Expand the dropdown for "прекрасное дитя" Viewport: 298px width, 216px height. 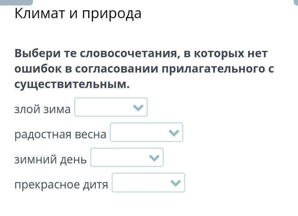click(148, 182)
